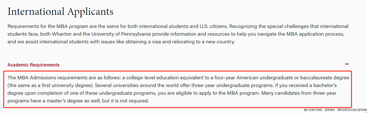Viewport: 367px width, 113px height.
Task: Click the Chinese watermark text at bottom right
Action: [x=335, y=110]
